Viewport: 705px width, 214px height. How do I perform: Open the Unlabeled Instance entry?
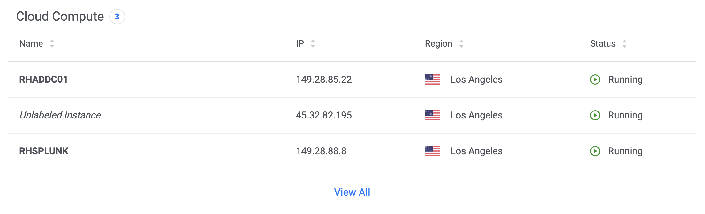60,115
